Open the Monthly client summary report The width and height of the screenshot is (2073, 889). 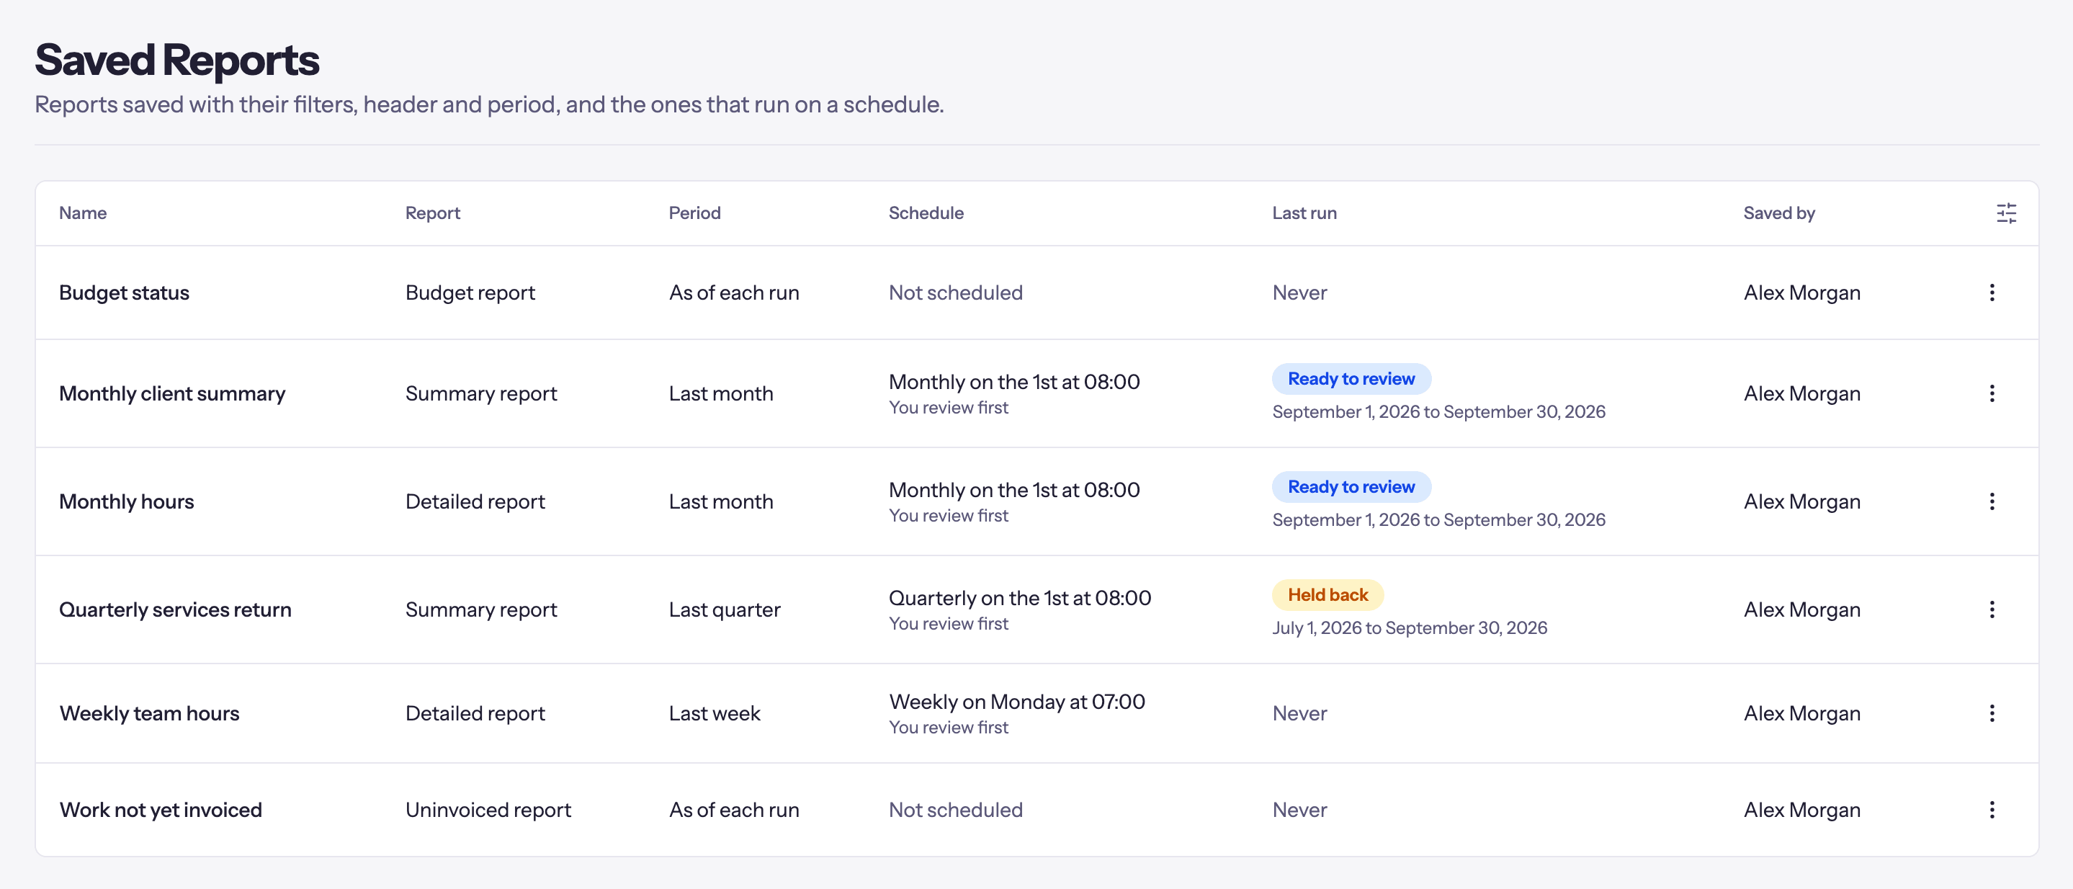point(172,393)
